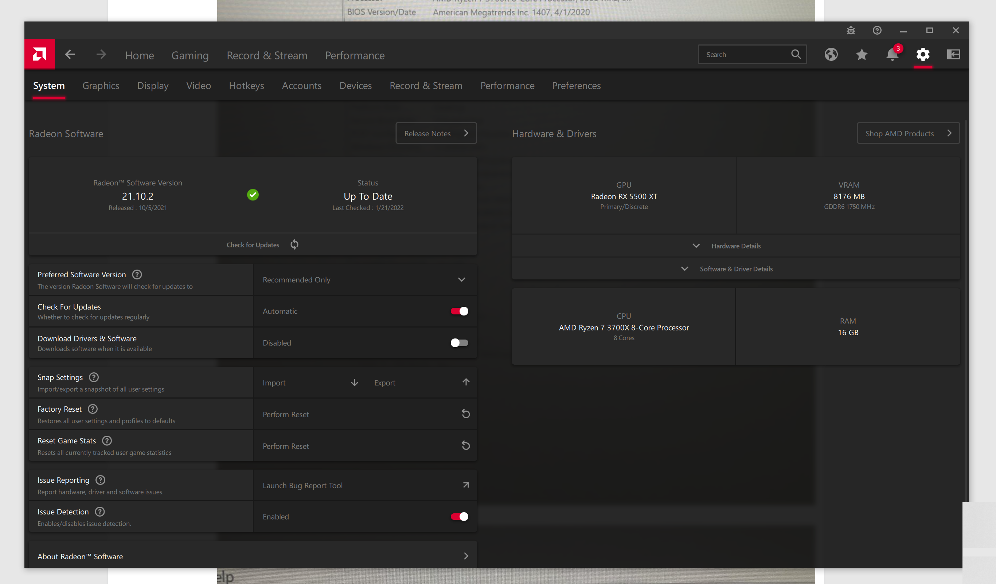This screenshot has height=584, width=996.
Task: Switch to the Preferences tab
Action: click(x=576, y=85)
